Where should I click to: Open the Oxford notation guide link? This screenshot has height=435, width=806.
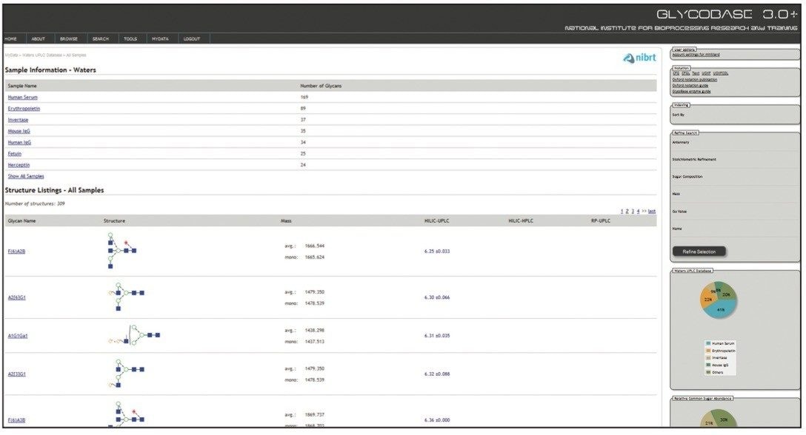[x=690, y=86]
